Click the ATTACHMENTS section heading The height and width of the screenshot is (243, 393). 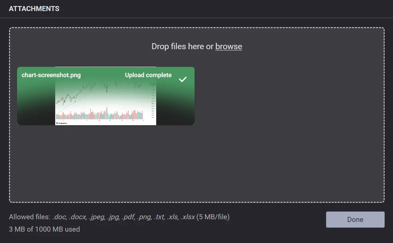tap(34, 9)
